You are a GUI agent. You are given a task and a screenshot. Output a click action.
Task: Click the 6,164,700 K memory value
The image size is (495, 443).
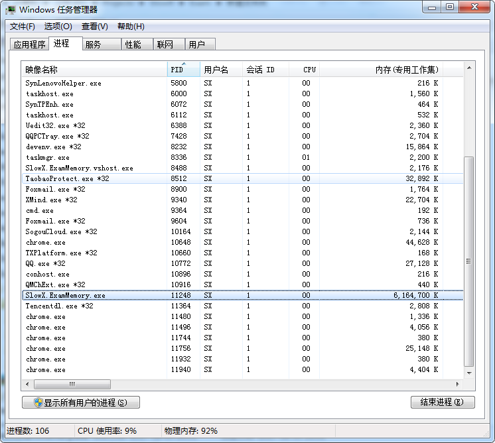point(415,295)
